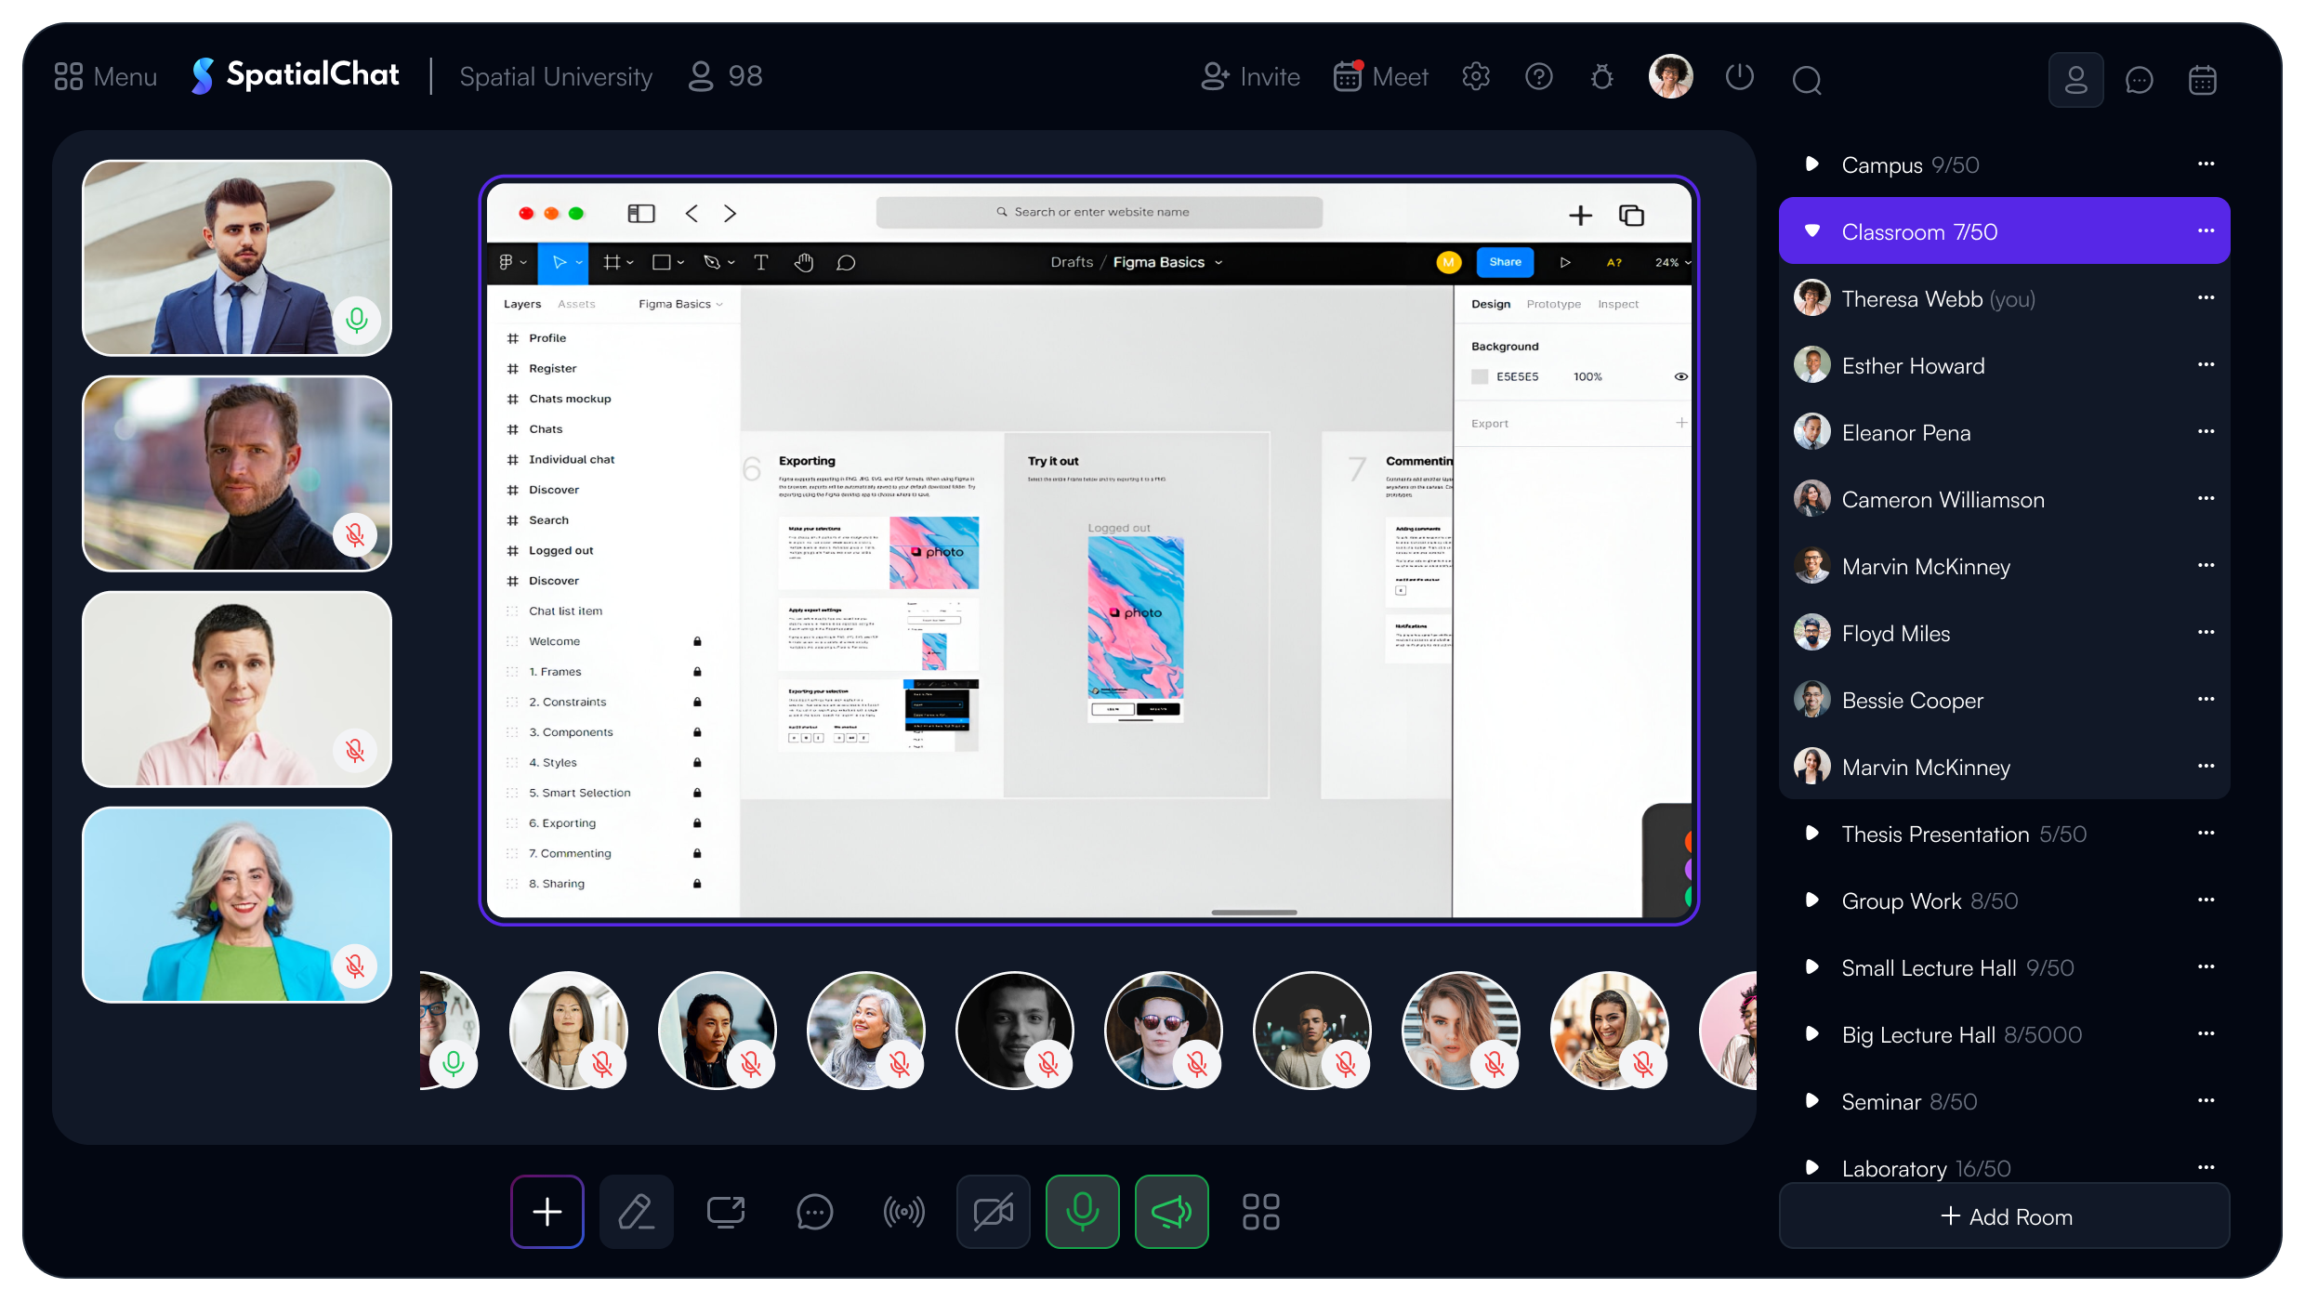The width and height of the screenshot is (2305, 1301).
Task: Expand the Thesis Presentation room
Action: pyautogui.click(x=1811, y=833)
